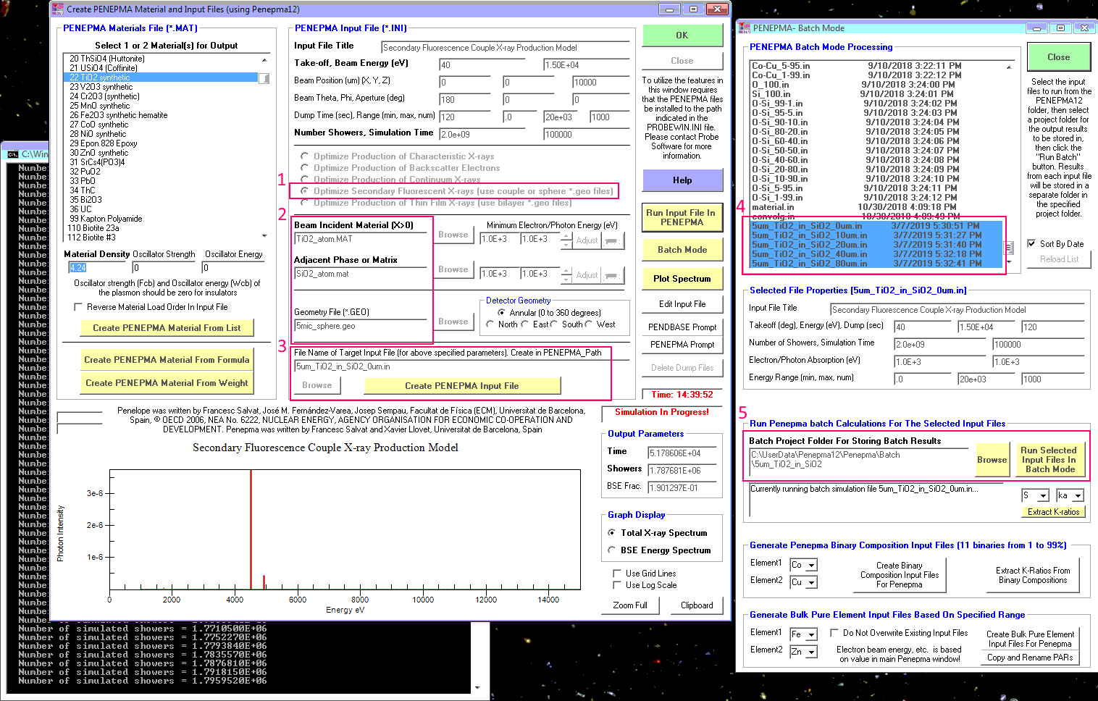Toggle the Sort By Date checkbox
Image resolution: width=1098 pixels, height=701 pixels.
pyautogui.click(x=1031, y=244)
